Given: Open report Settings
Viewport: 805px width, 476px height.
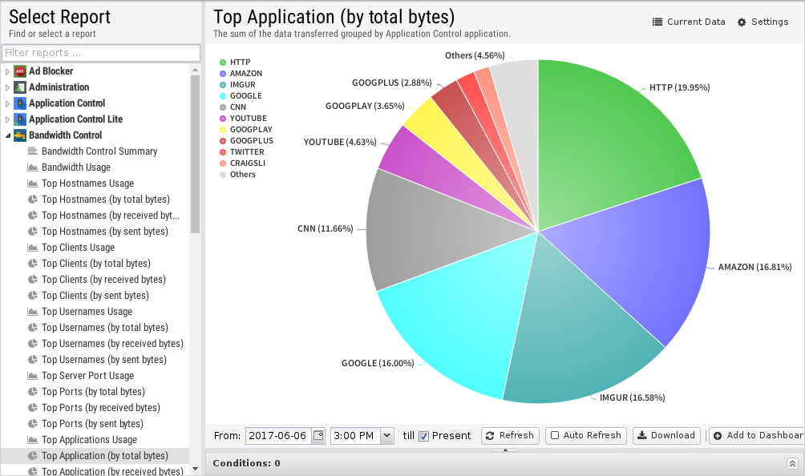Looking at the screenshot, I should tap(763, 22).
